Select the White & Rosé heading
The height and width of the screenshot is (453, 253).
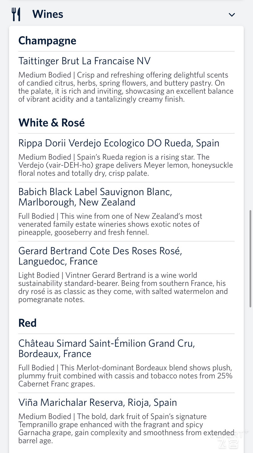pyautogui.click(x=52, y=122)
